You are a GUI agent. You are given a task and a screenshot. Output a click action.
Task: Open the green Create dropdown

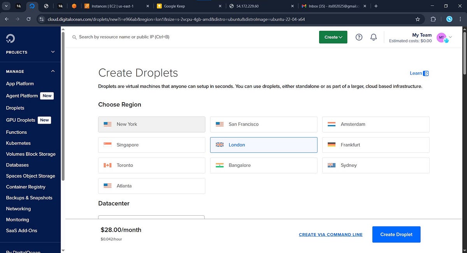[333, 37]
